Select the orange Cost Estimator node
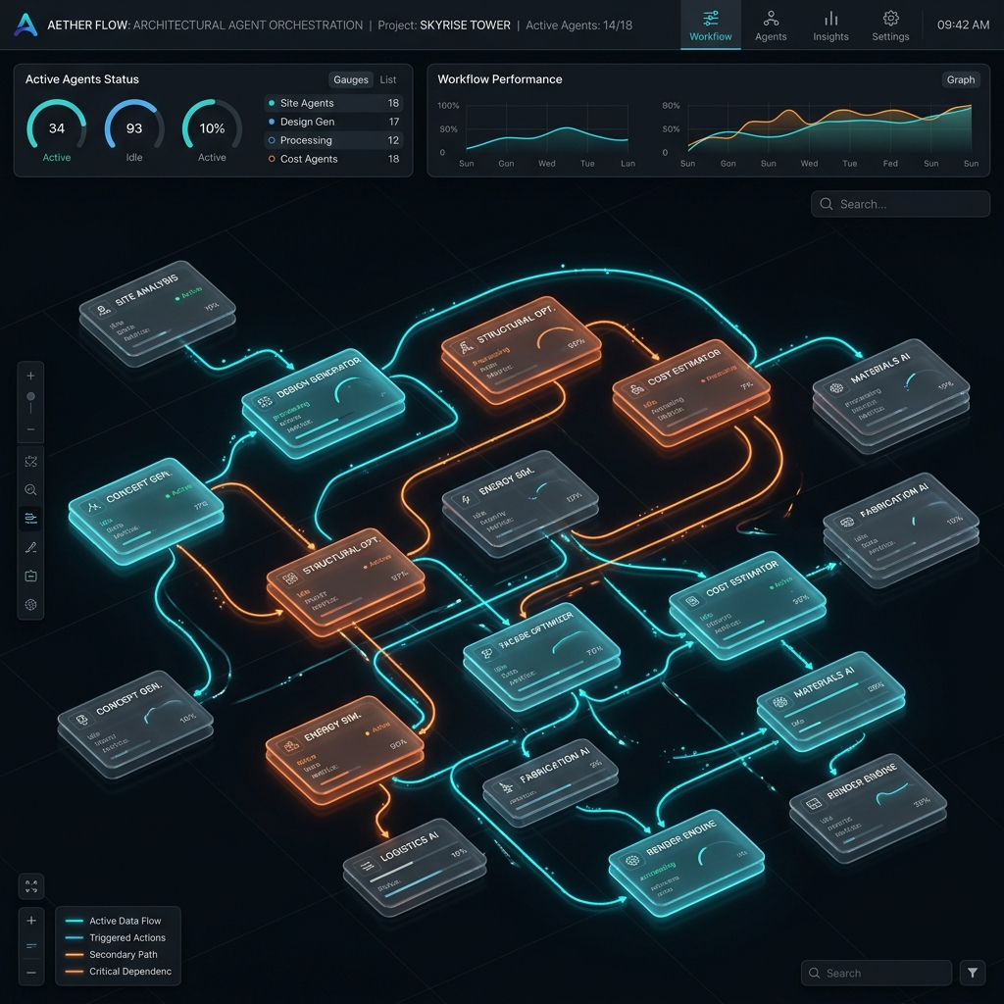This screenshot has height=1004, width=1004. [x=691, y=392]
